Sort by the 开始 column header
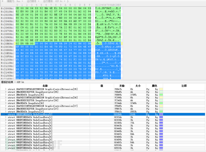206x152 pixels. click(x=122, y=86)
